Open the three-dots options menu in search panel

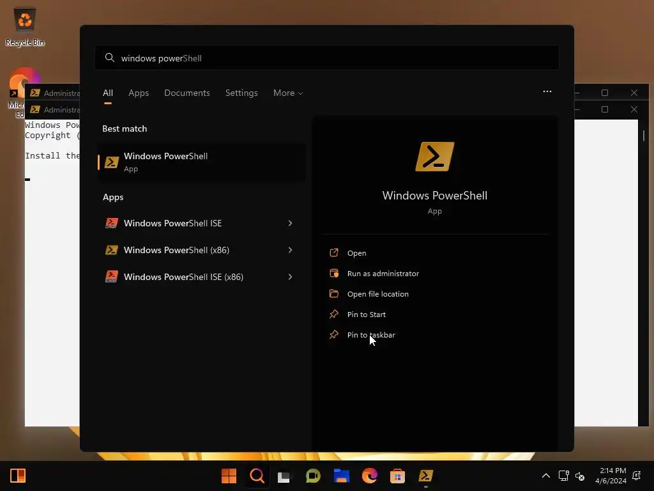(547, 91)
